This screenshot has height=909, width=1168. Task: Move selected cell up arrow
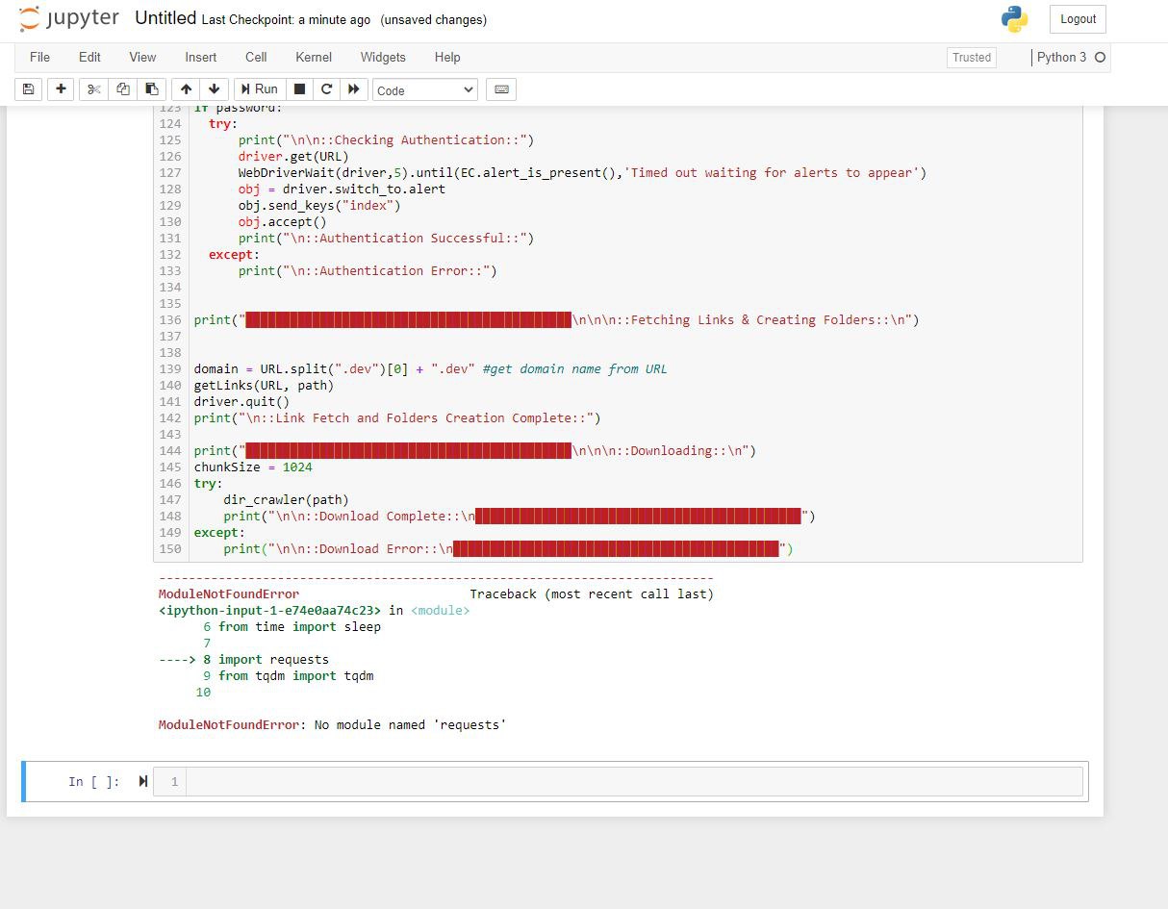186,89
